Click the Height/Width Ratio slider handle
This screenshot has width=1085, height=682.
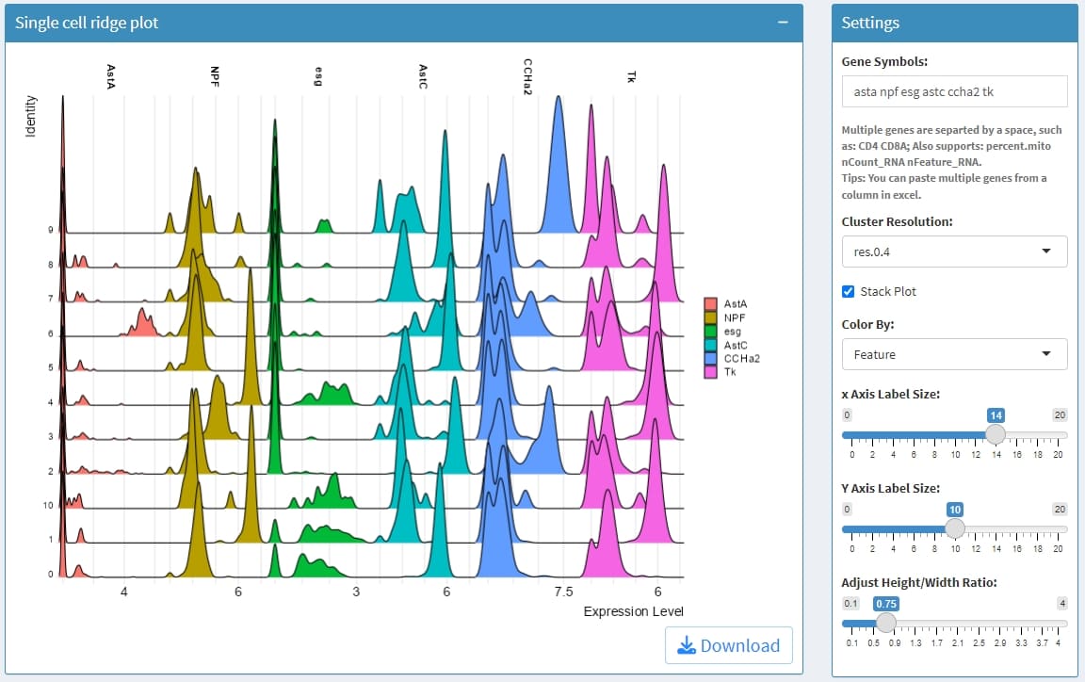click(885, 622)
